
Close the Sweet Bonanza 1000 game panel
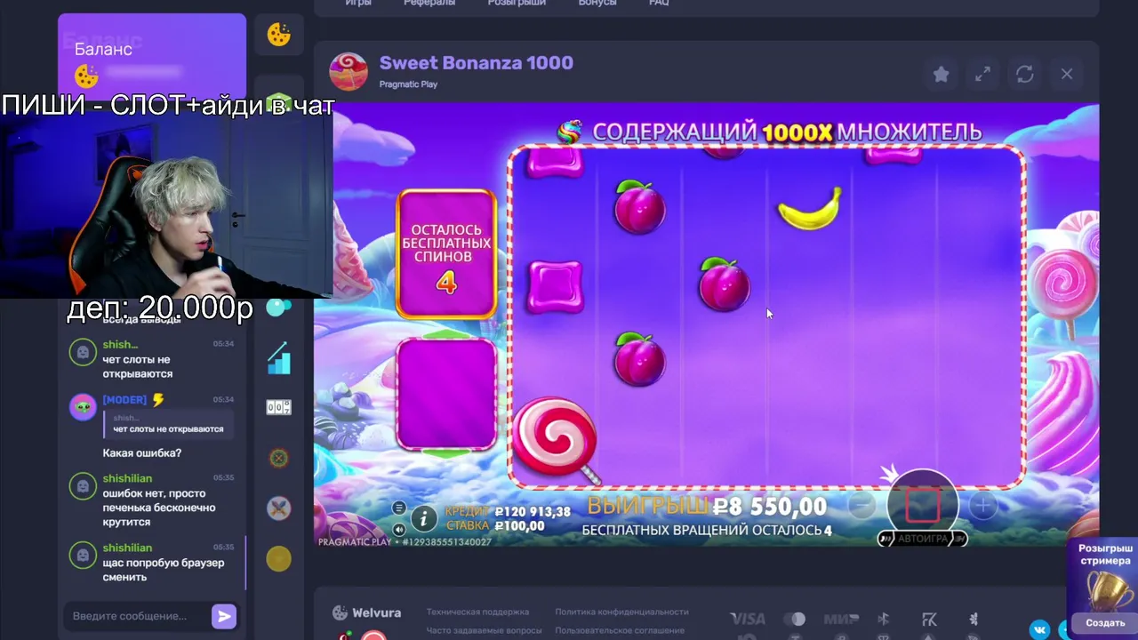tap(1067, 75)
